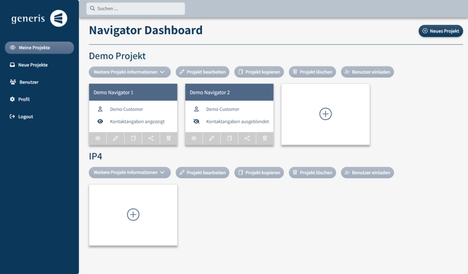Add a navigator to IP4 via plus card
The width and height of the screenshot is (468, 274).
(x=133, y=215)
